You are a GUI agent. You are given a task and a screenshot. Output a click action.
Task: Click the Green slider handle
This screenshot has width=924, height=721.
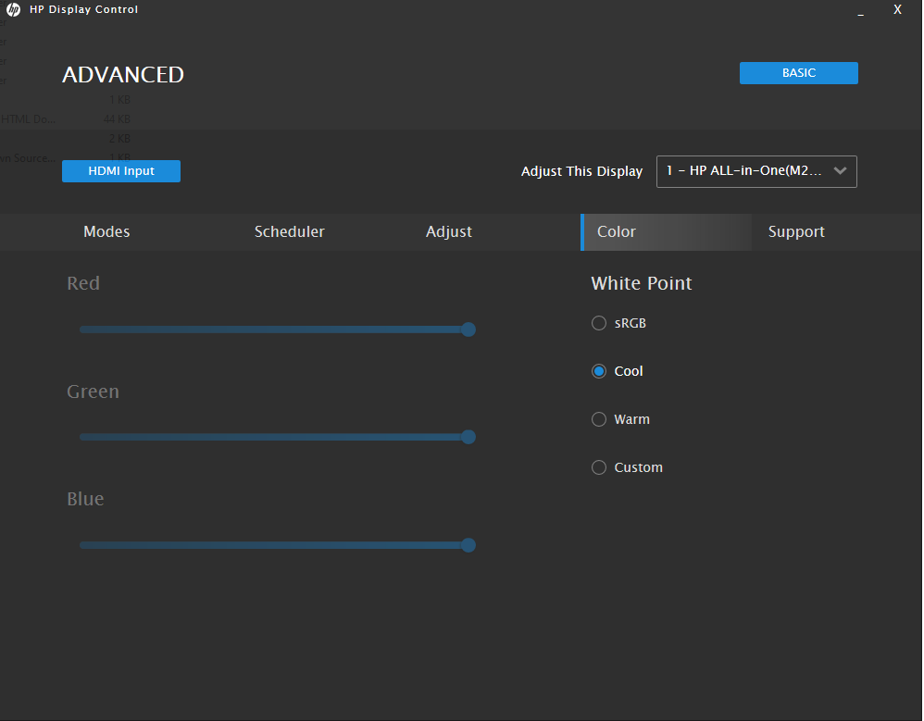coord(468,437)
